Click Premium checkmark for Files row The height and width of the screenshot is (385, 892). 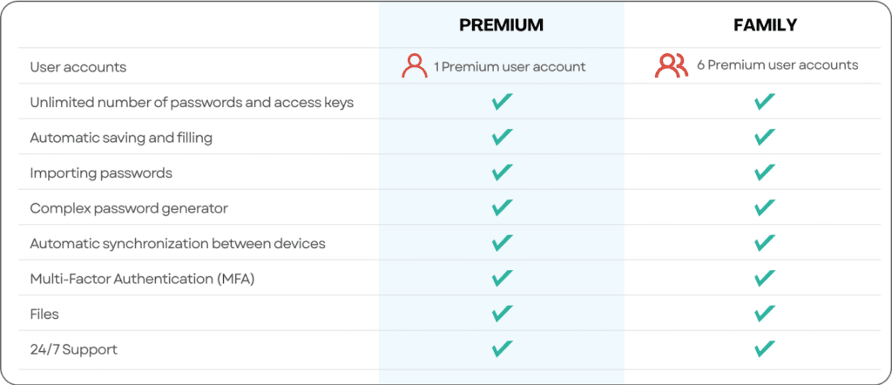click(501, 314)
